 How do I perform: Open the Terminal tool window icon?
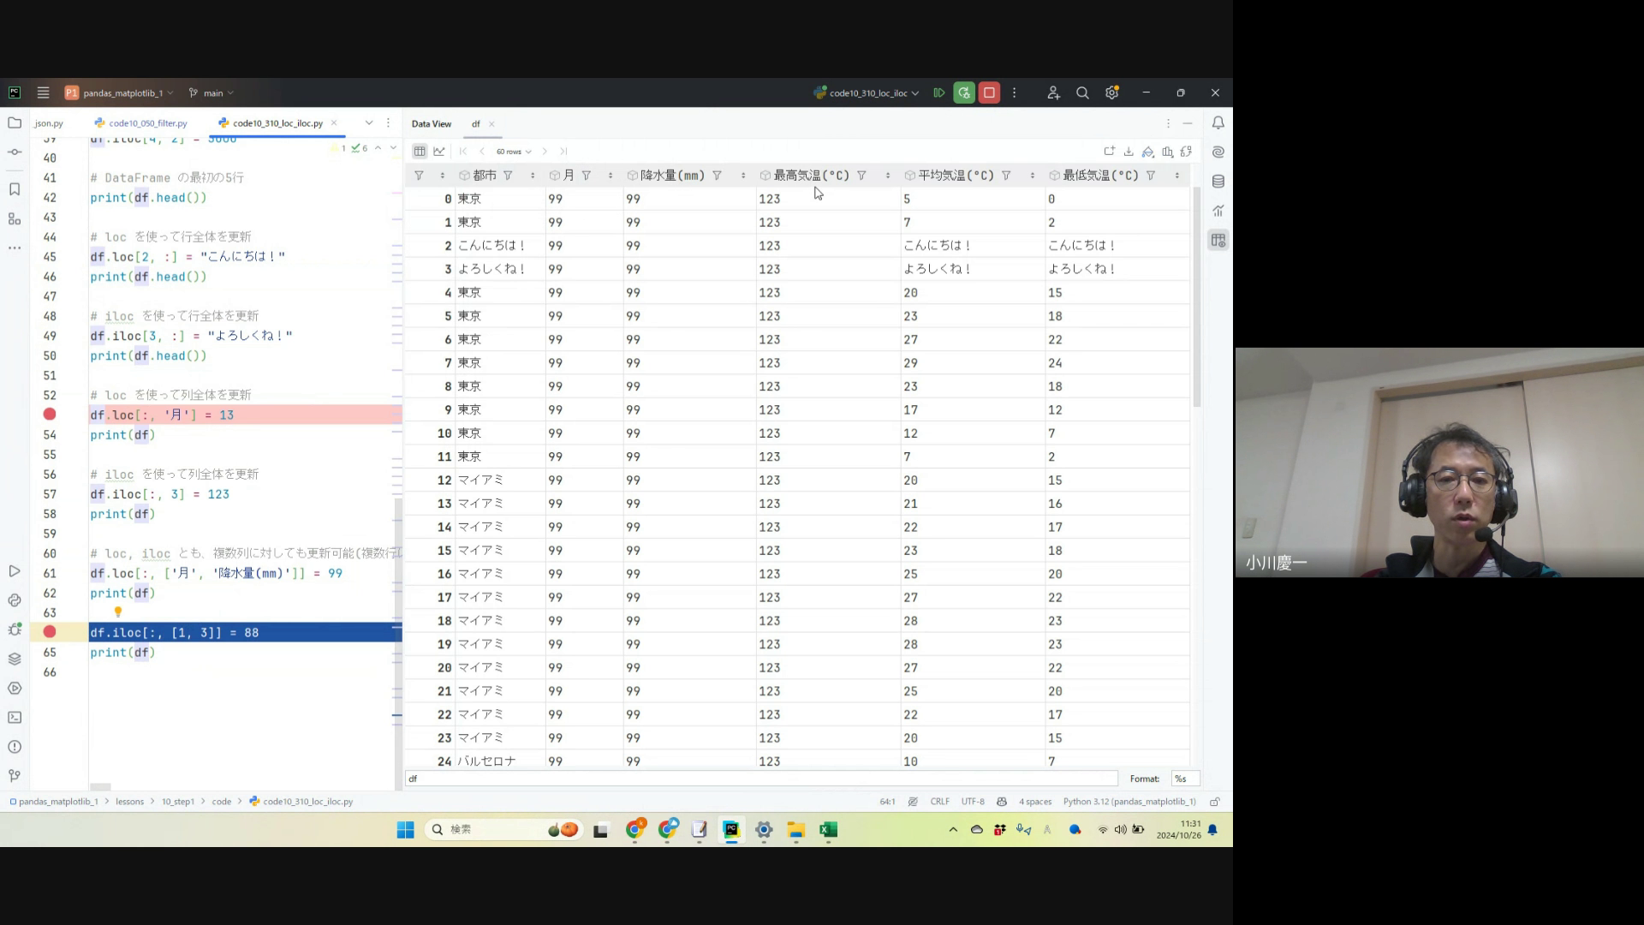coord(15,718)
